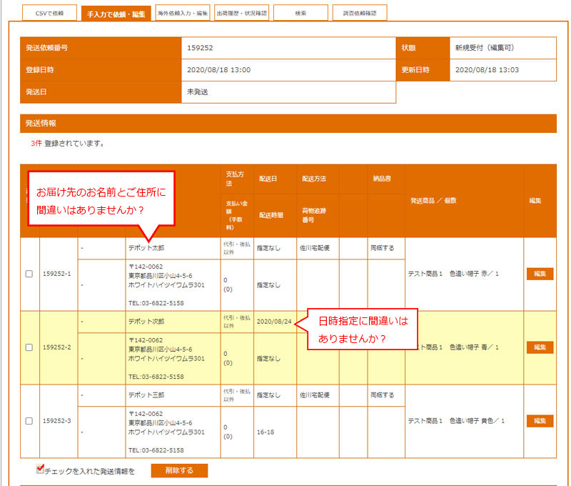Viewport: 571px width, 486px height.
Task: Click the red checkmark icon beside チェックを入れた発送情報を
Action: pos(41,469)
